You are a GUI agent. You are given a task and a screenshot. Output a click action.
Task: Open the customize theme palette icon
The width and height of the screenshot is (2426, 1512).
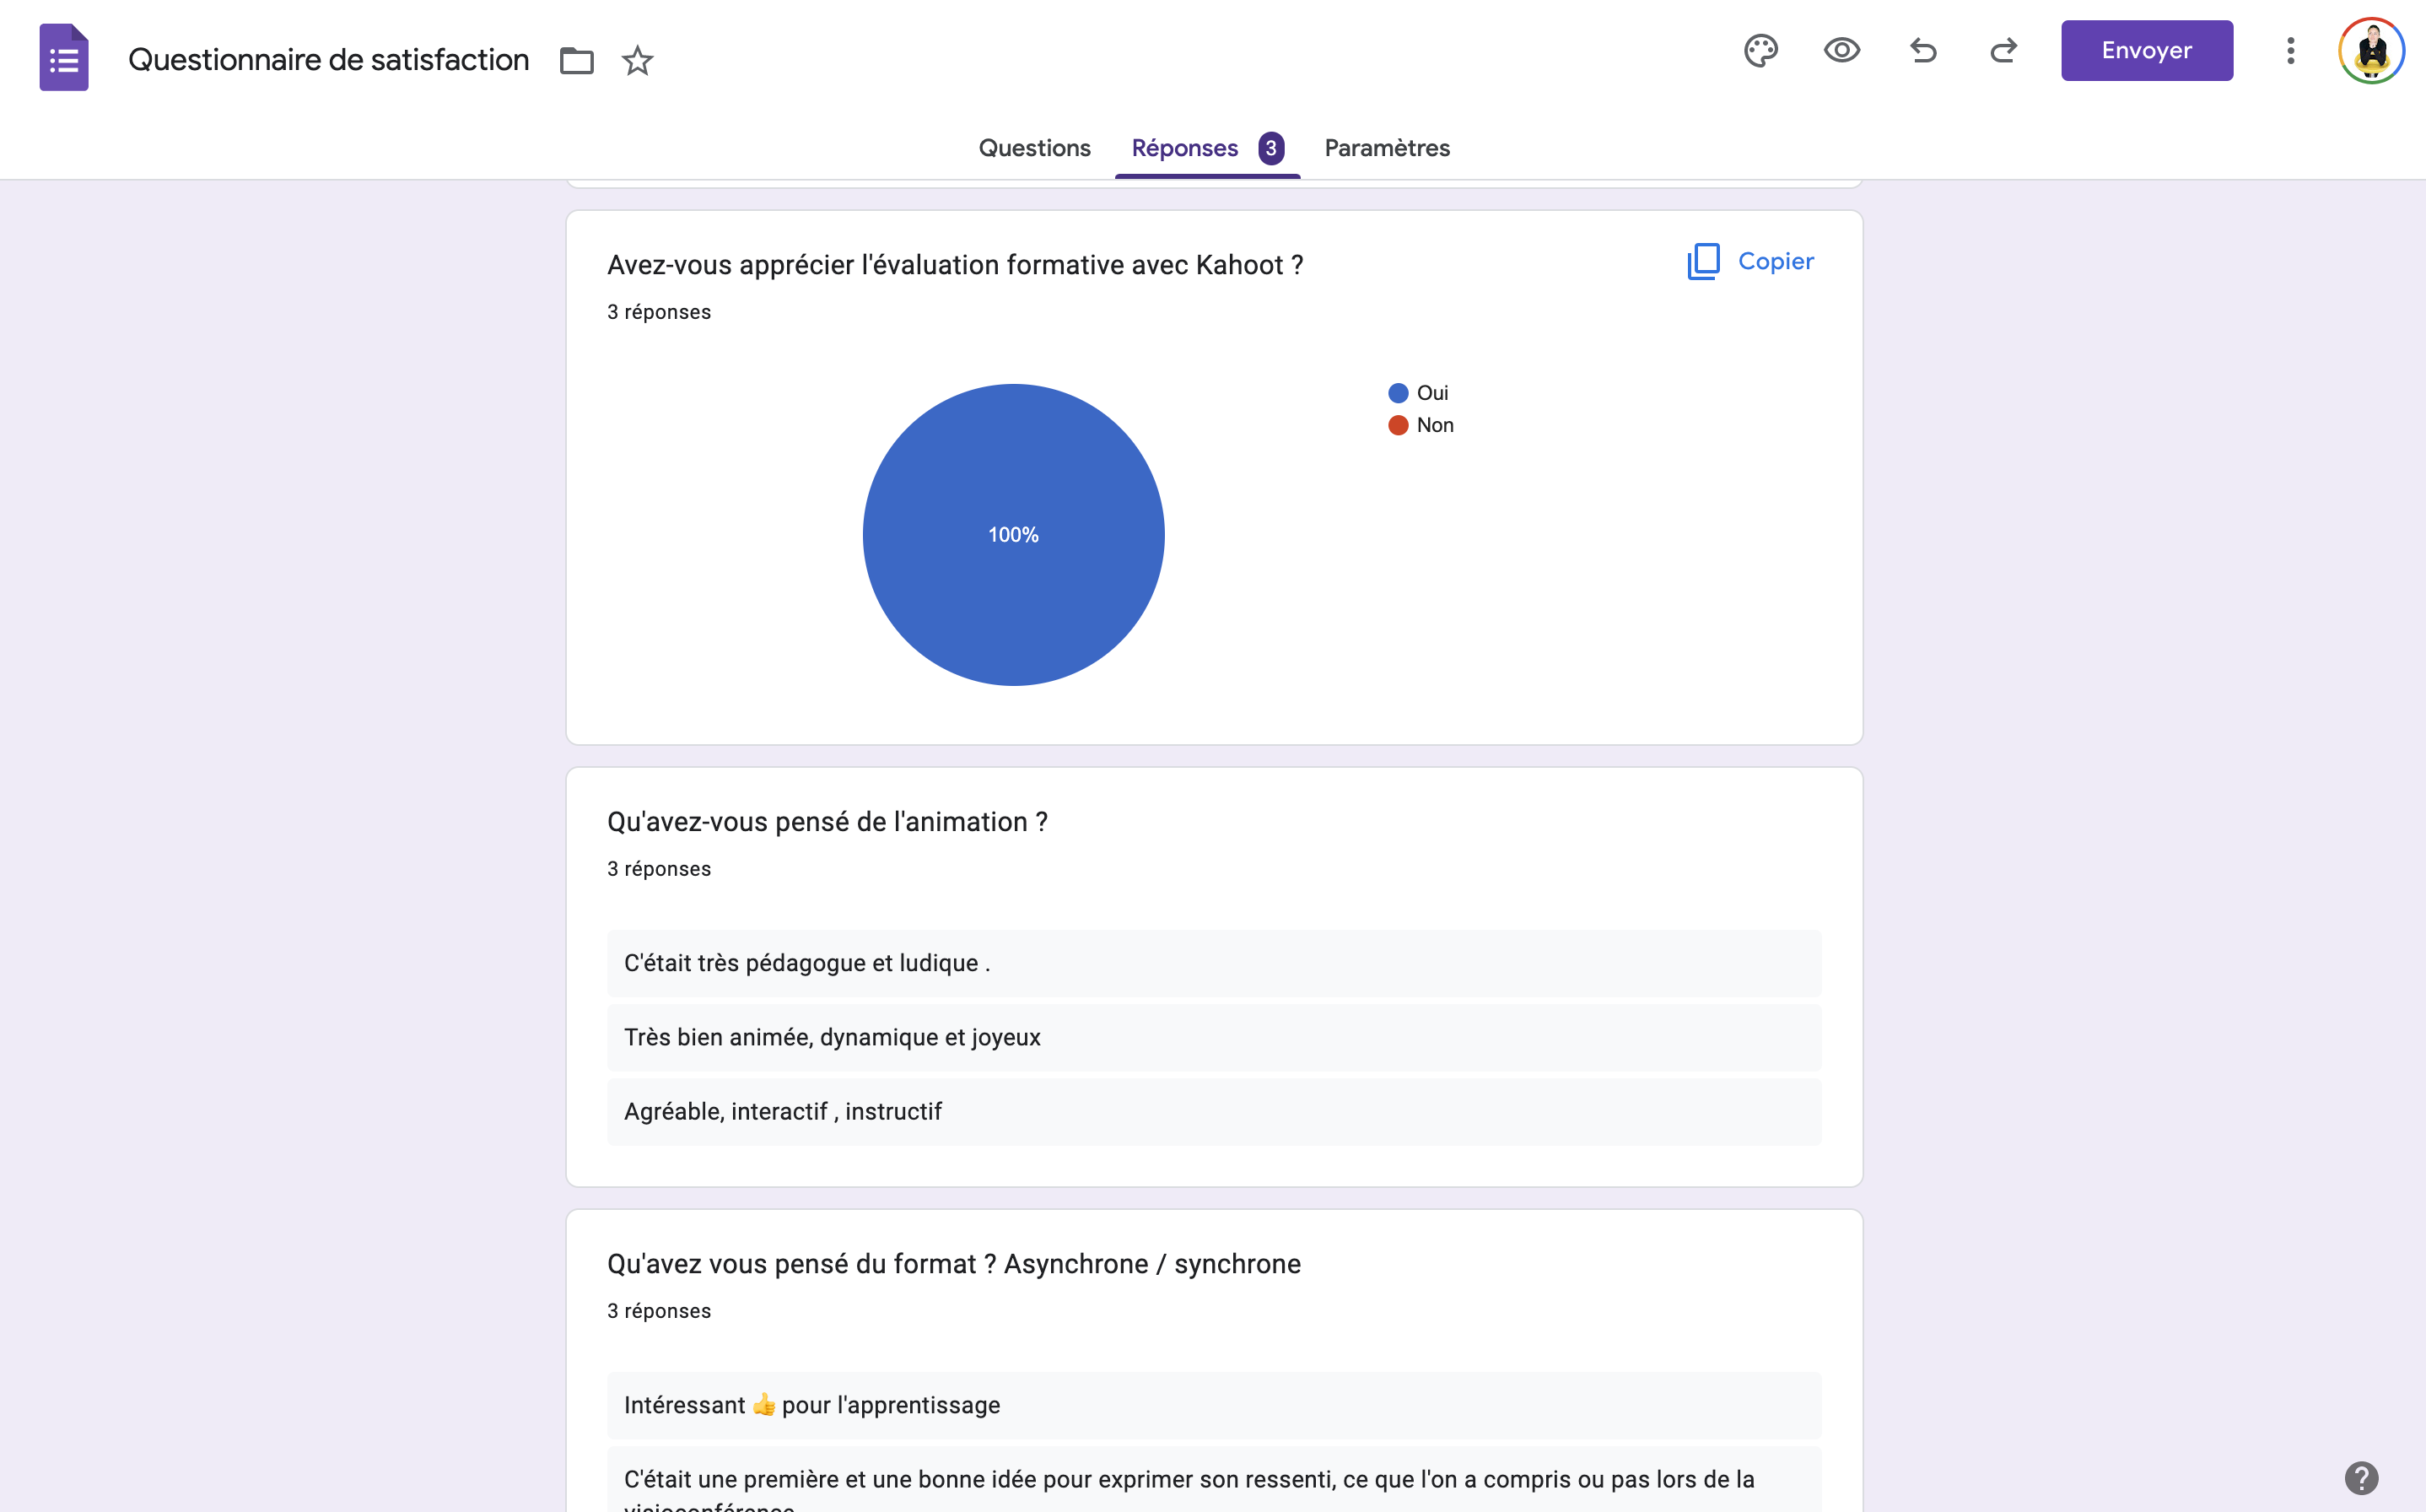1760,50
